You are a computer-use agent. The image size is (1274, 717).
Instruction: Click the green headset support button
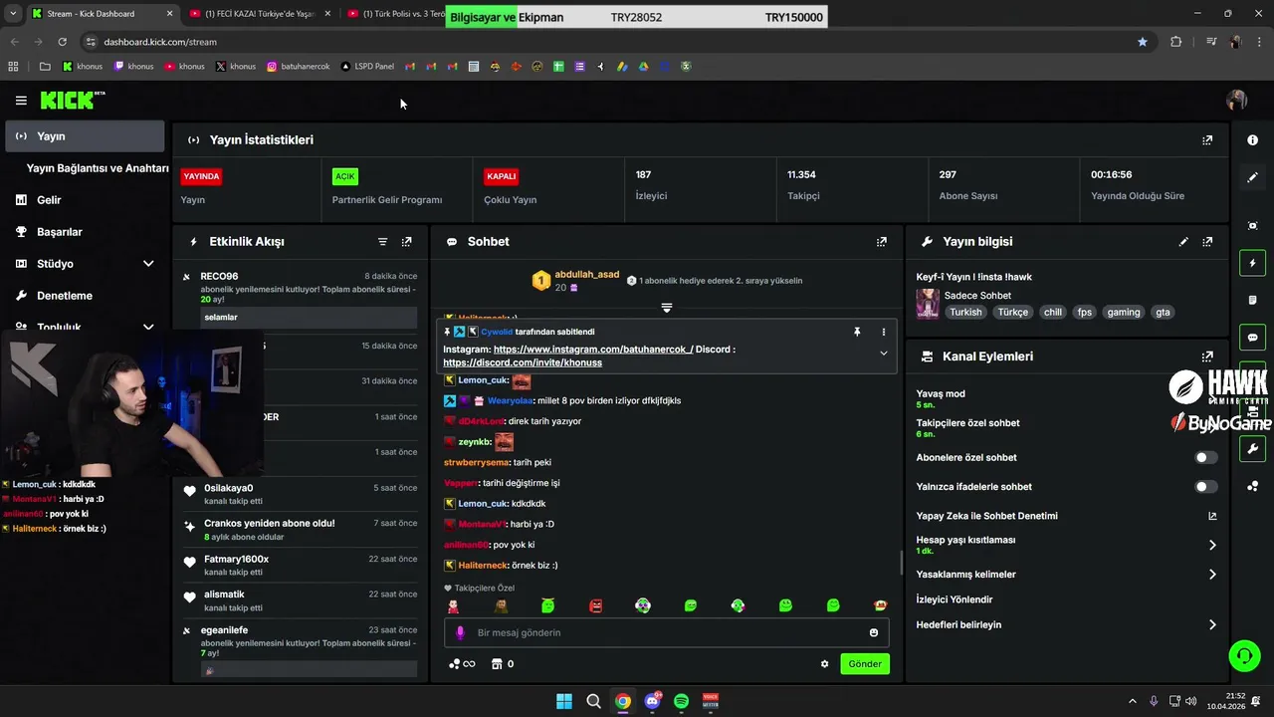(1244, 655)
